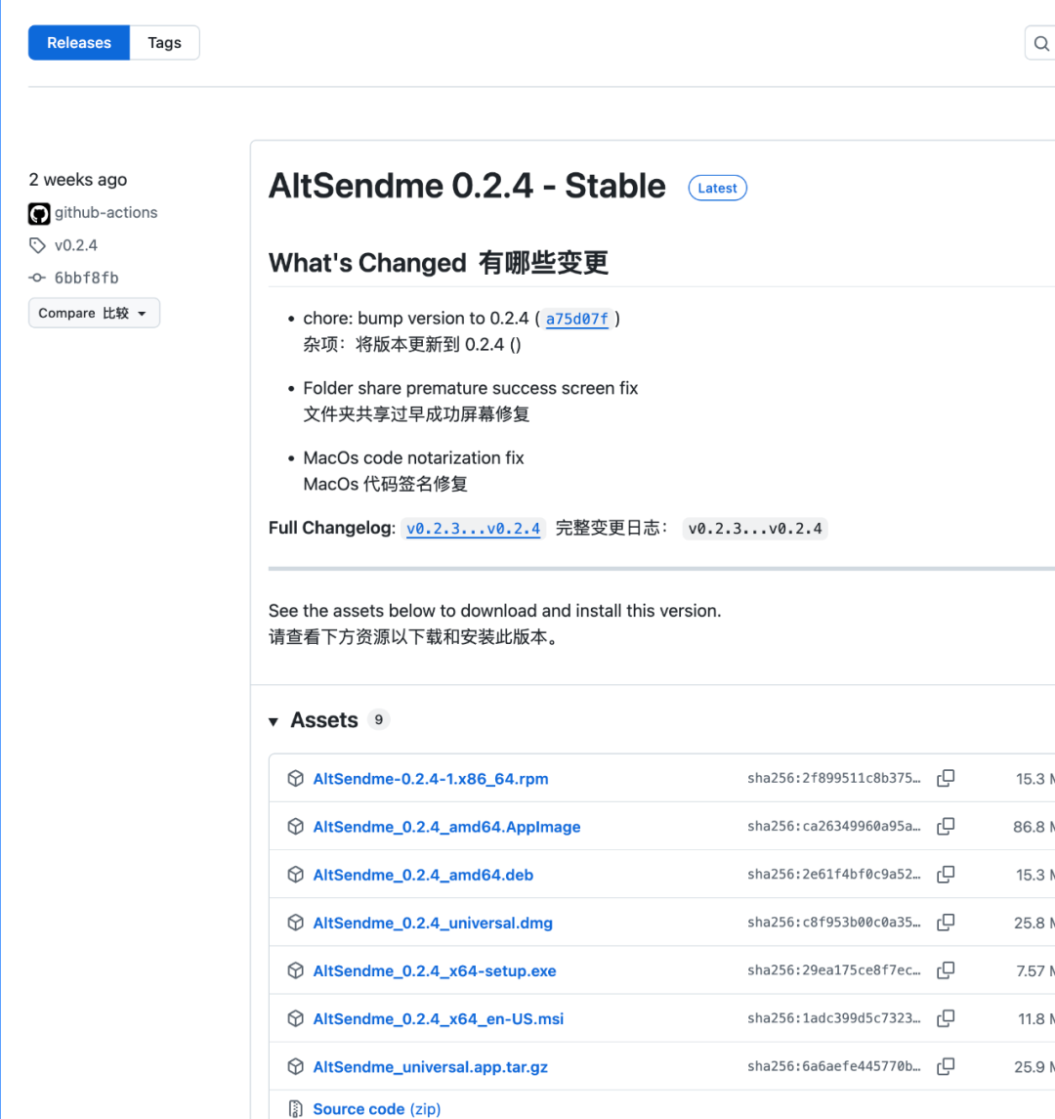Open the v0.2.4 tag link
Viewport: 1055px width, 1119px height.
coord(75,245)
